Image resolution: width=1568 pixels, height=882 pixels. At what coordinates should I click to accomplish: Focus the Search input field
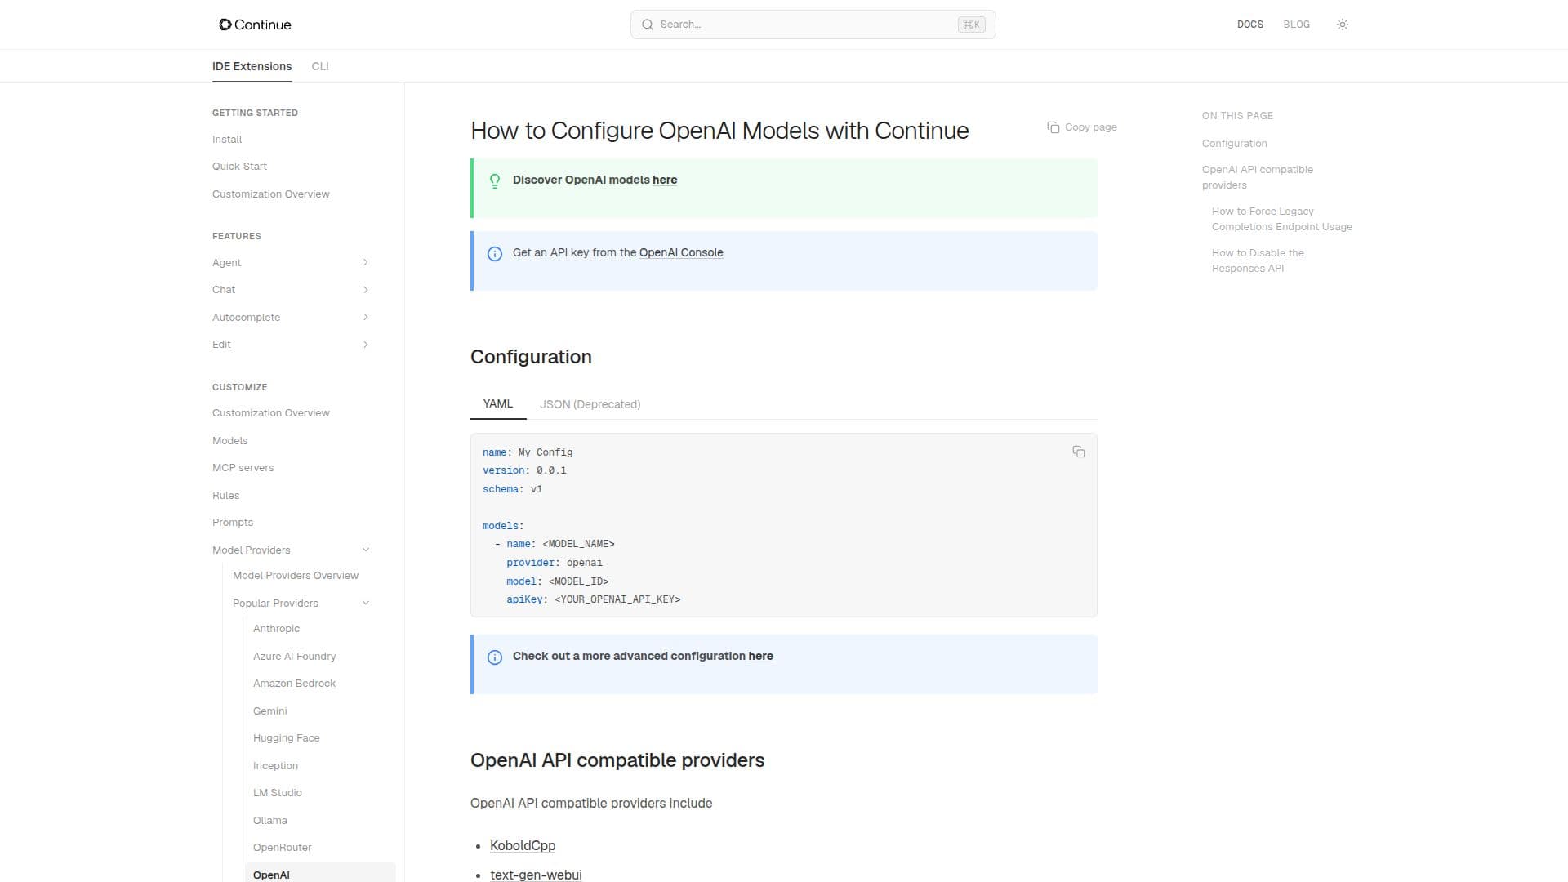tap(813, 24)
